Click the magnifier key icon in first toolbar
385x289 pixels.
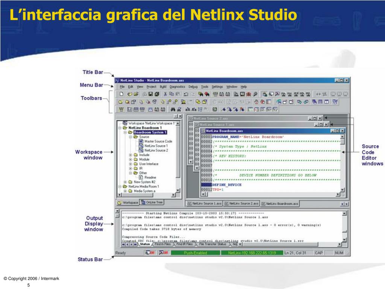click(x=255, y=94)
